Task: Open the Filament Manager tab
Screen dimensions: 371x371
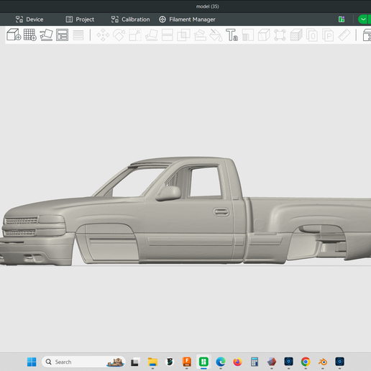Action: click(188, 19)
